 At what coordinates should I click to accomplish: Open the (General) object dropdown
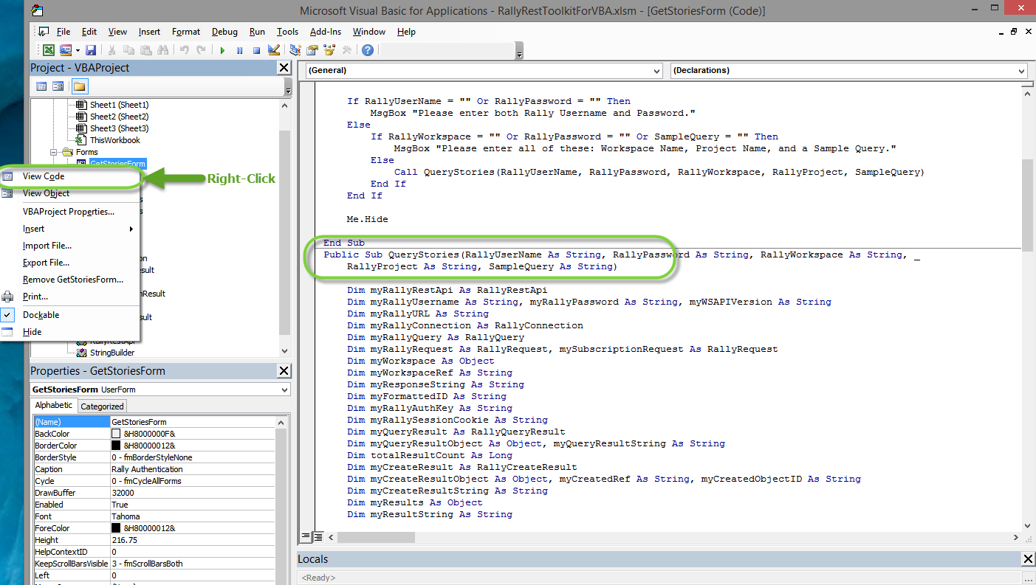point(657,71)
